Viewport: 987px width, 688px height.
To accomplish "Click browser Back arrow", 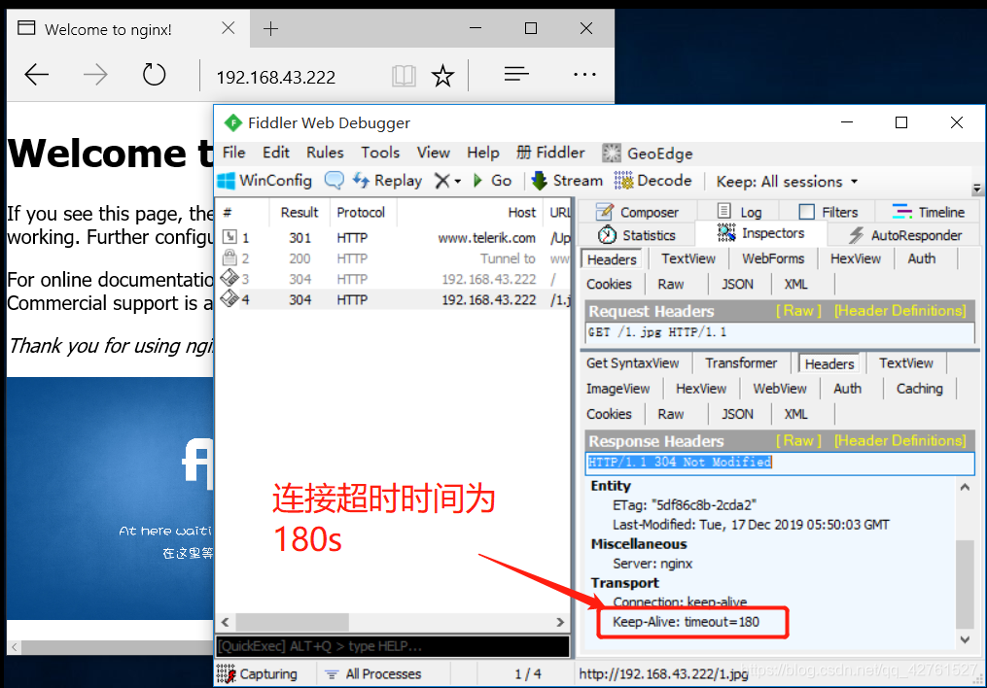I will [x=37, y=75].
